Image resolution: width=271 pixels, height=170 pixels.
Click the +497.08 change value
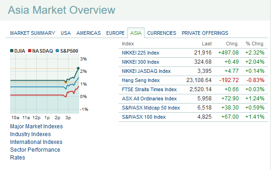pyautogui.click(x=229, y=53)
